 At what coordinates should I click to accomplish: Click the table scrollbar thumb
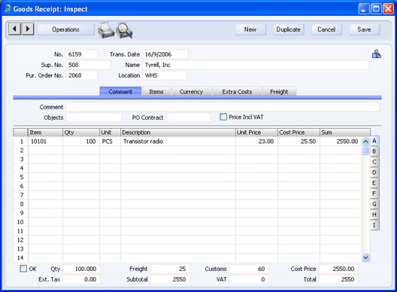pos(365,151)
